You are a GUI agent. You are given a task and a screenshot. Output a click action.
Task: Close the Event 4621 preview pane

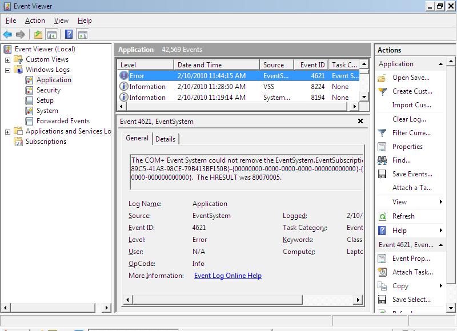click(360, 121)
